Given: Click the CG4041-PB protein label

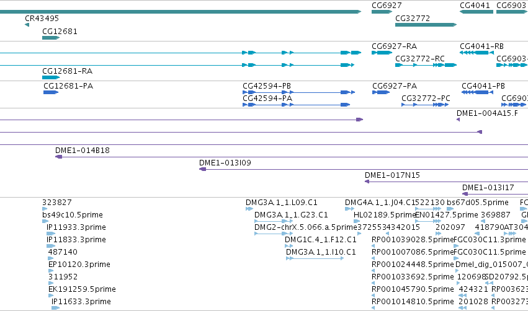Looking at the screenshot, I should coord(483,85).
